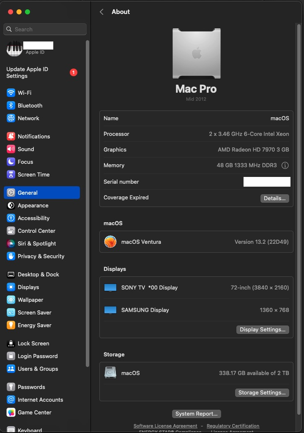Go back using the chevron arrow
This screenshot has width=304, height=433.
(101, 11)
